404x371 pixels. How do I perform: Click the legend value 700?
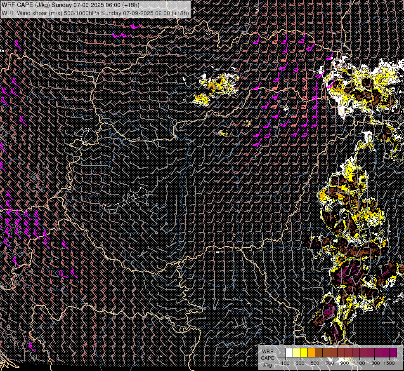point(330,363)
